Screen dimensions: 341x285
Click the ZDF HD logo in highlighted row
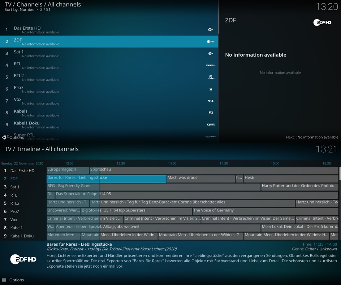(x=211, y=41)
